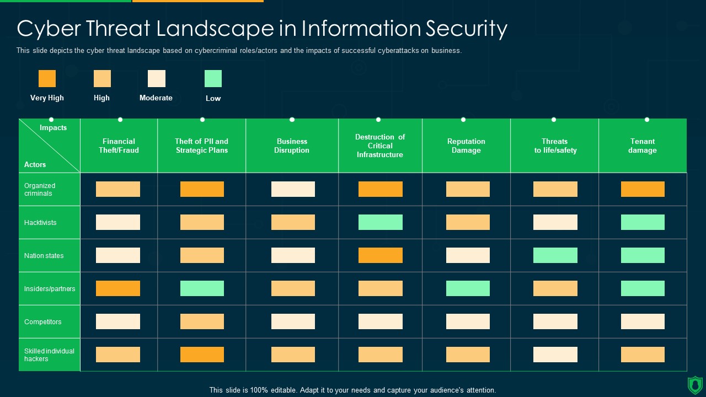This screenshot has width=706, height=397.
Task: Select the Theft of PII and Strategic Plans header
Action: [201, 146]
